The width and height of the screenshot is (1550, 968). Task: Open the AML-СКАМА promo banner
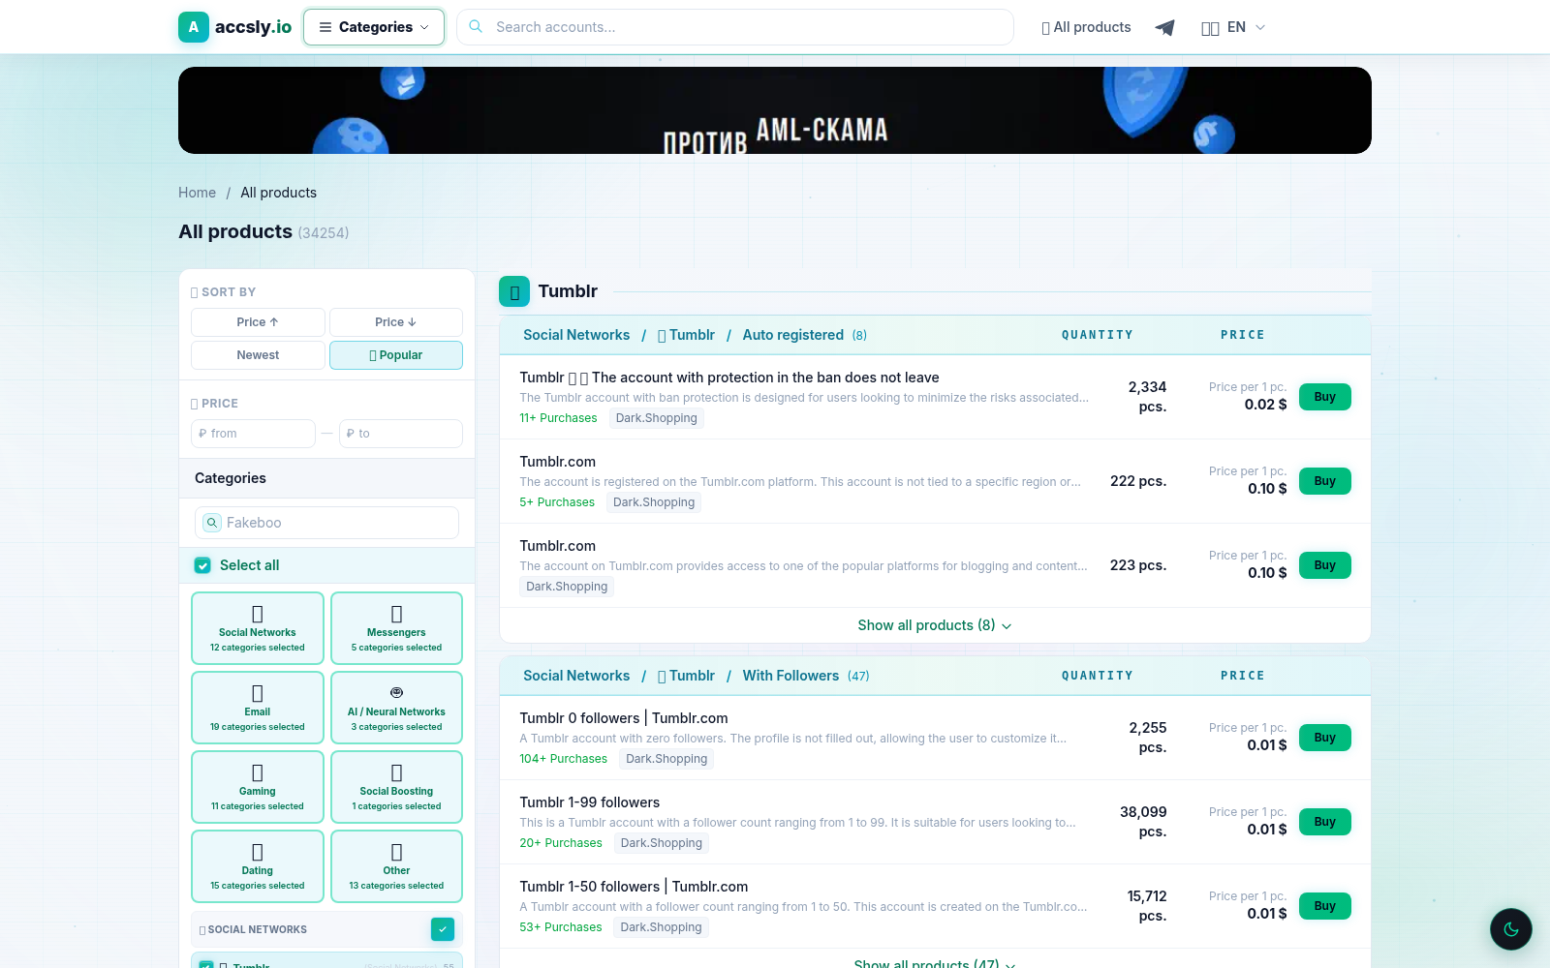tap(775, 110)
